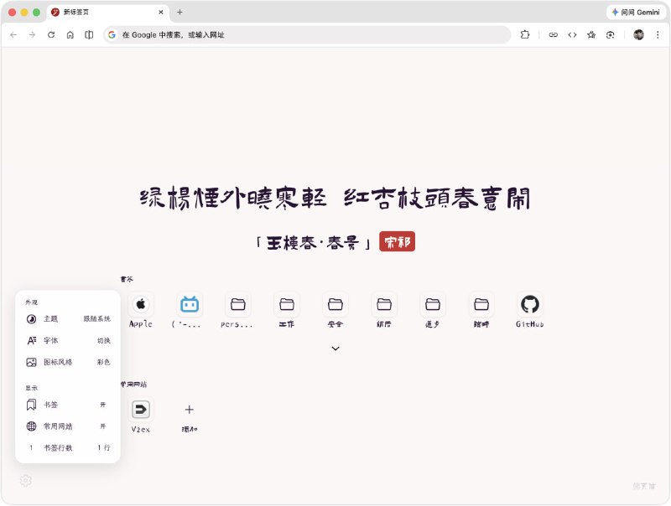Open the Chrome three-dot menu
The width and height of the screenshot is (671, 506).
[x=656, y=34]
